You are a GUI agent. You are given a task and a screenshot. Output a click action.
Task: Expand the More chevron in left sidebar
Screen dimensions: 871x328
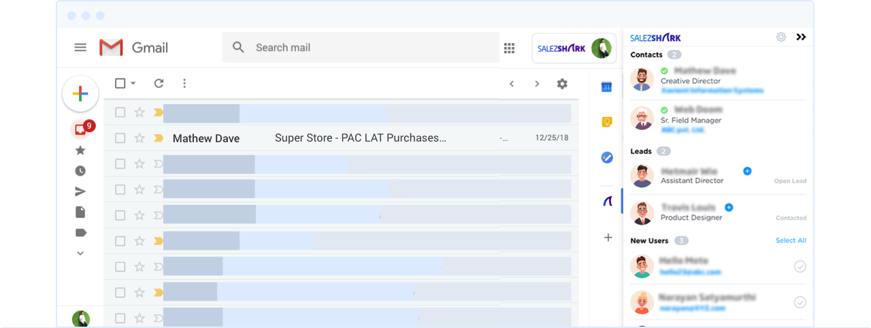(x=80, y=253)
